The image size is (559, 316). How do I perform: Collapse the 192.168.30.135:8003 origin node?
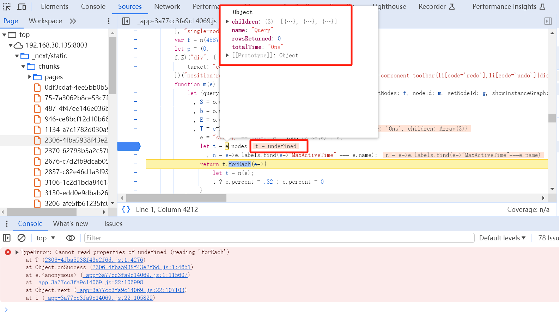11,45
